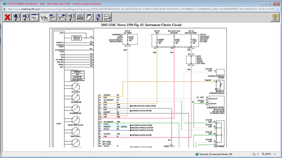Click the privacy lock icon in the status bar
The height and width of the screenshot is (158, 282).
click(x=254, y=154)
